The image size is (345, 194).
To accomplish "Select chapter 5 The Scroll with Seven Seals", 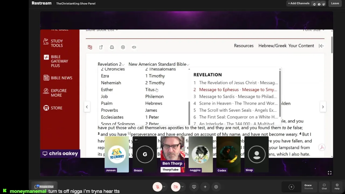I will 236,110.
